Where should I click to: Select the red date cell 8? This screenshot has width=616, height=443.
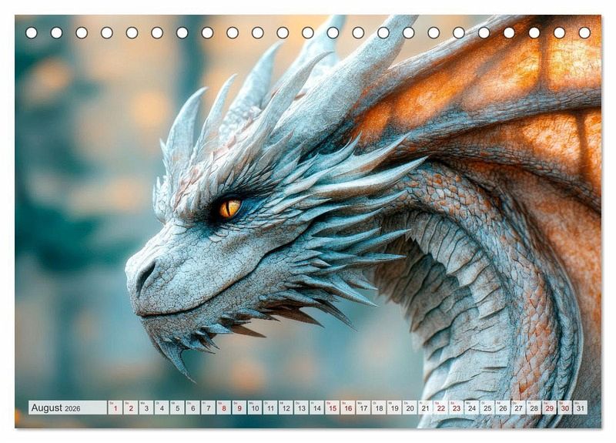[x=224, y=408]
